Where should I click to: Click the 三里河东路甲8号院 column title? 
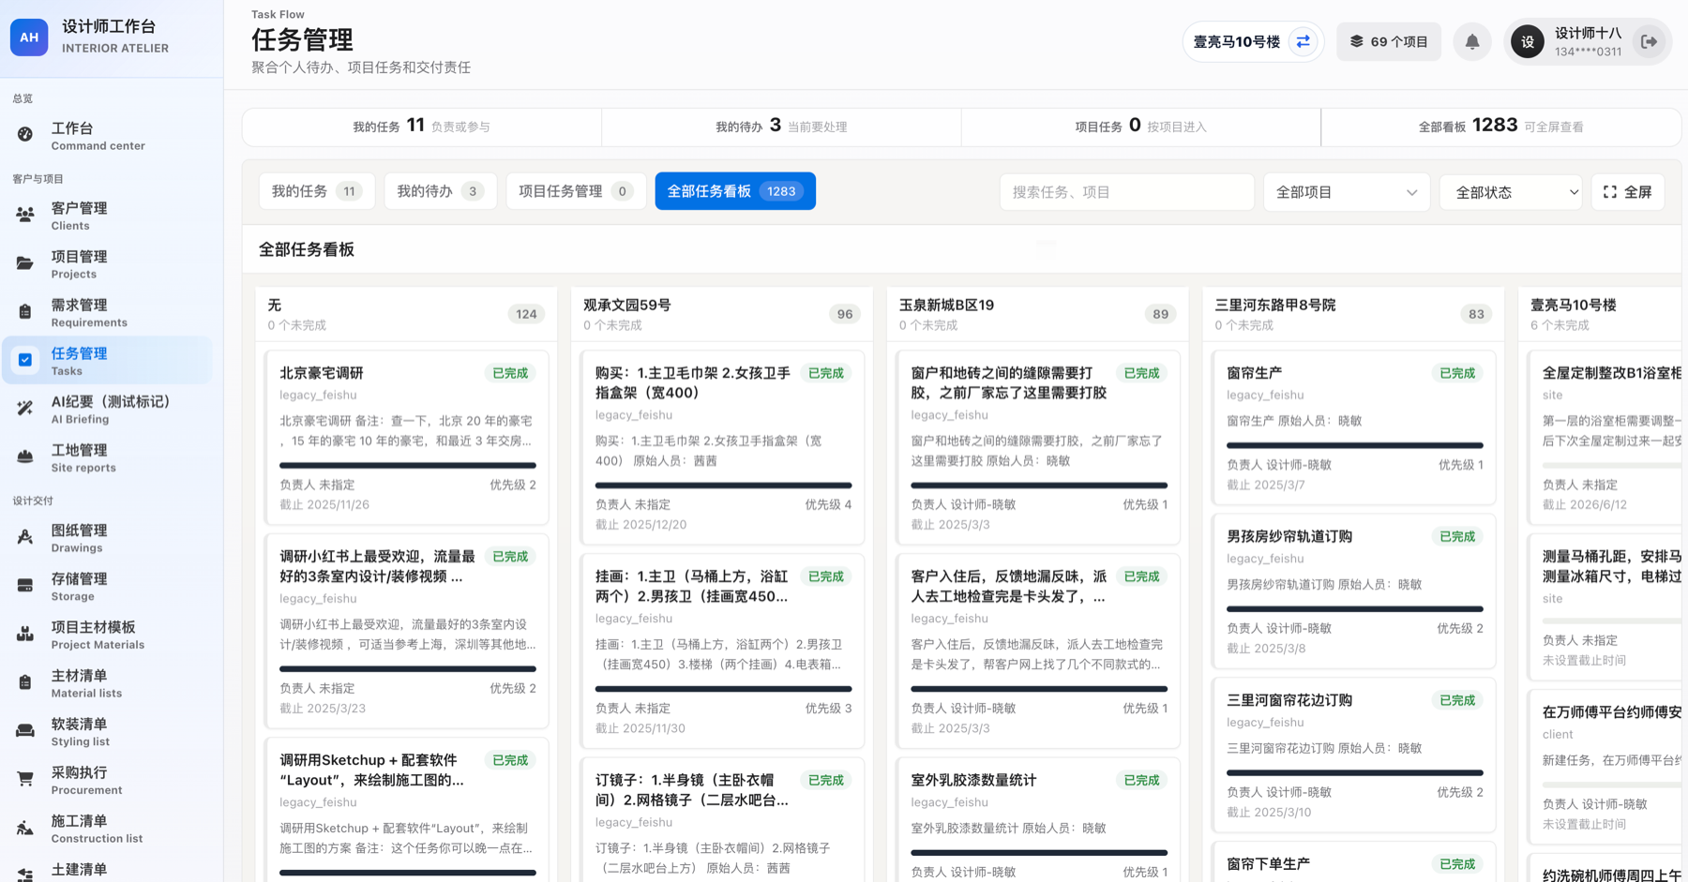(x=1275, y=306)
